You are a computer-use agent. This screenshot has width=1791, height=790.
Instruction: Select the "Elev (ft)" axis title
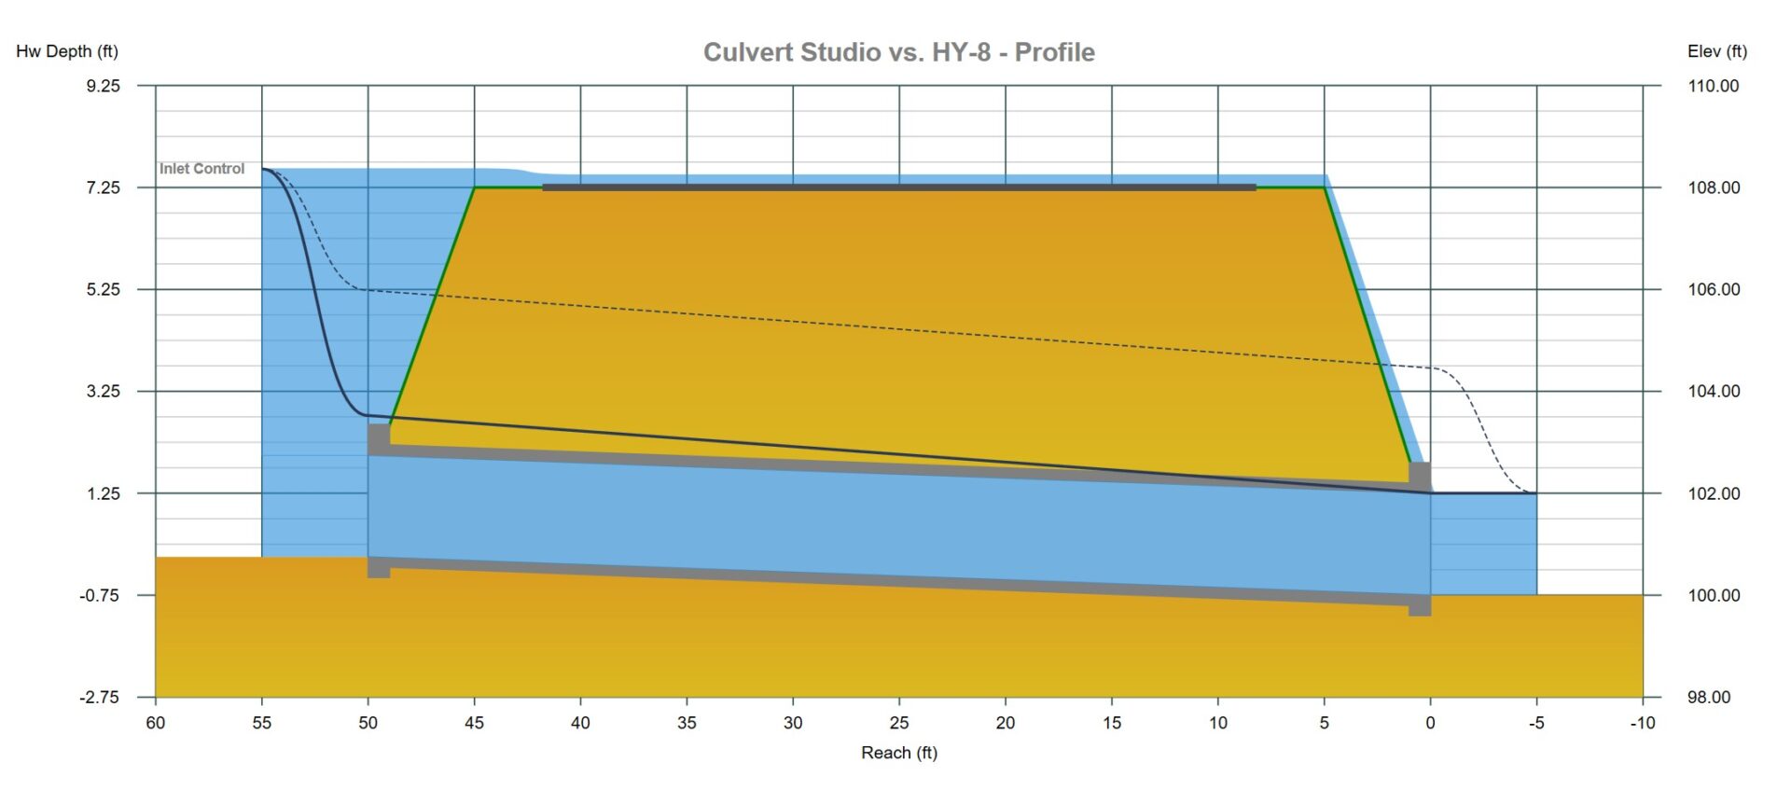point(1717,51)
